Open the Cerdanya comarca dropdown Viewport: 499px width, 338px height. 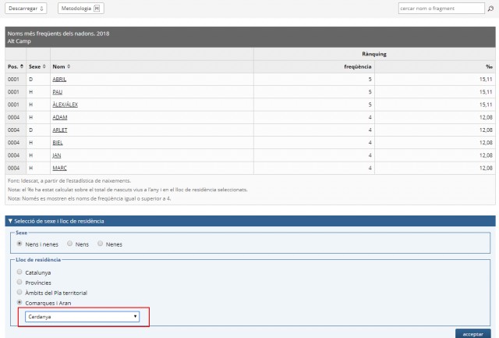82,316
